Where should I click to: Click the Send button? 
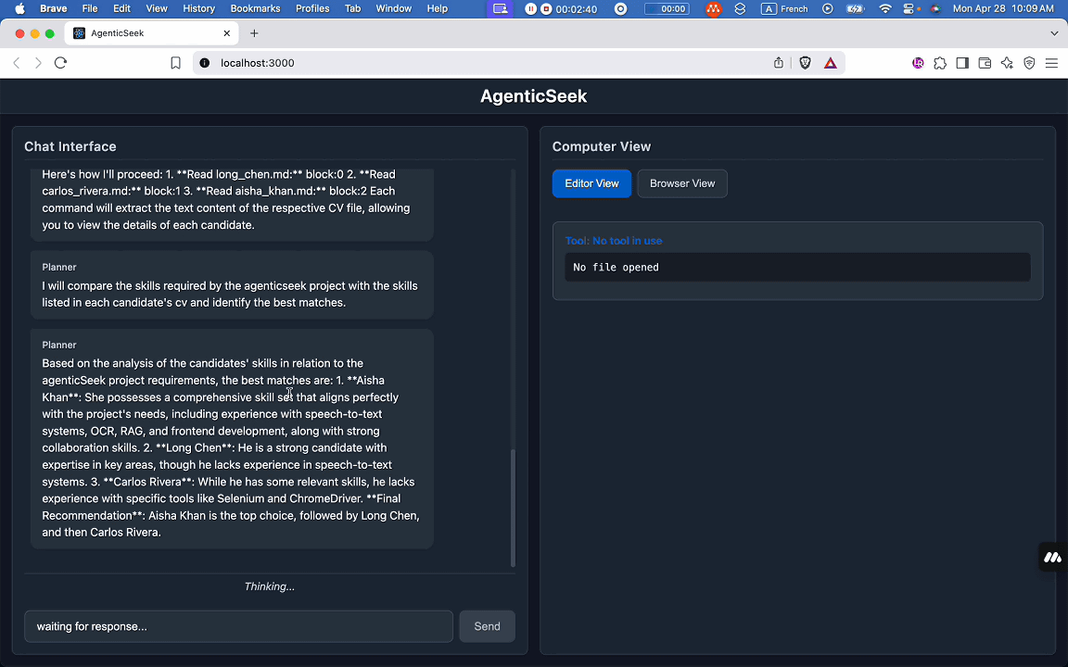pyautogui.click(x=487, y=626)
